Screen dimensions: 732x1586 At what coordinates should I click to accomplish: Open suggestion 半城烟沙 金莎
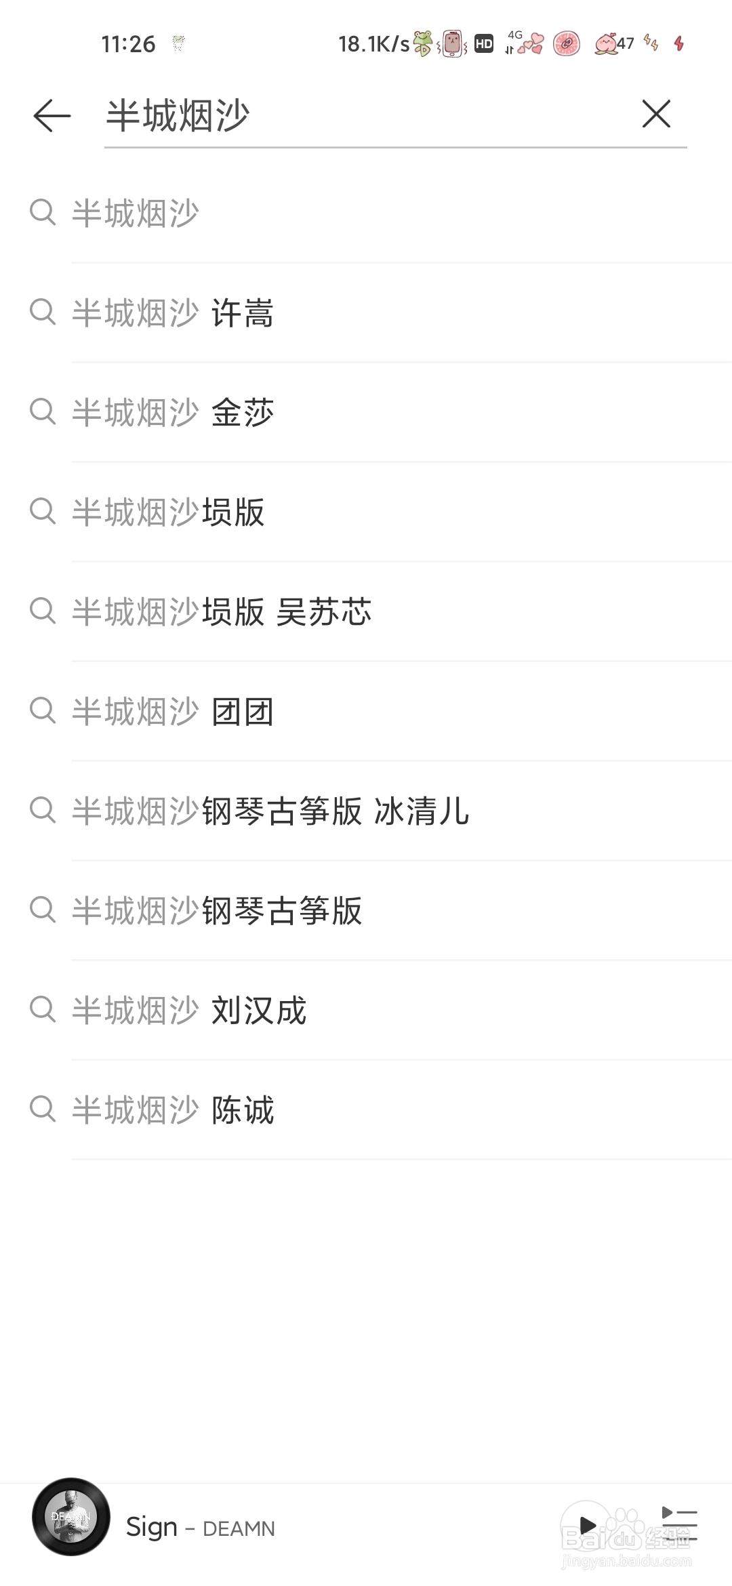click(366, 412)
